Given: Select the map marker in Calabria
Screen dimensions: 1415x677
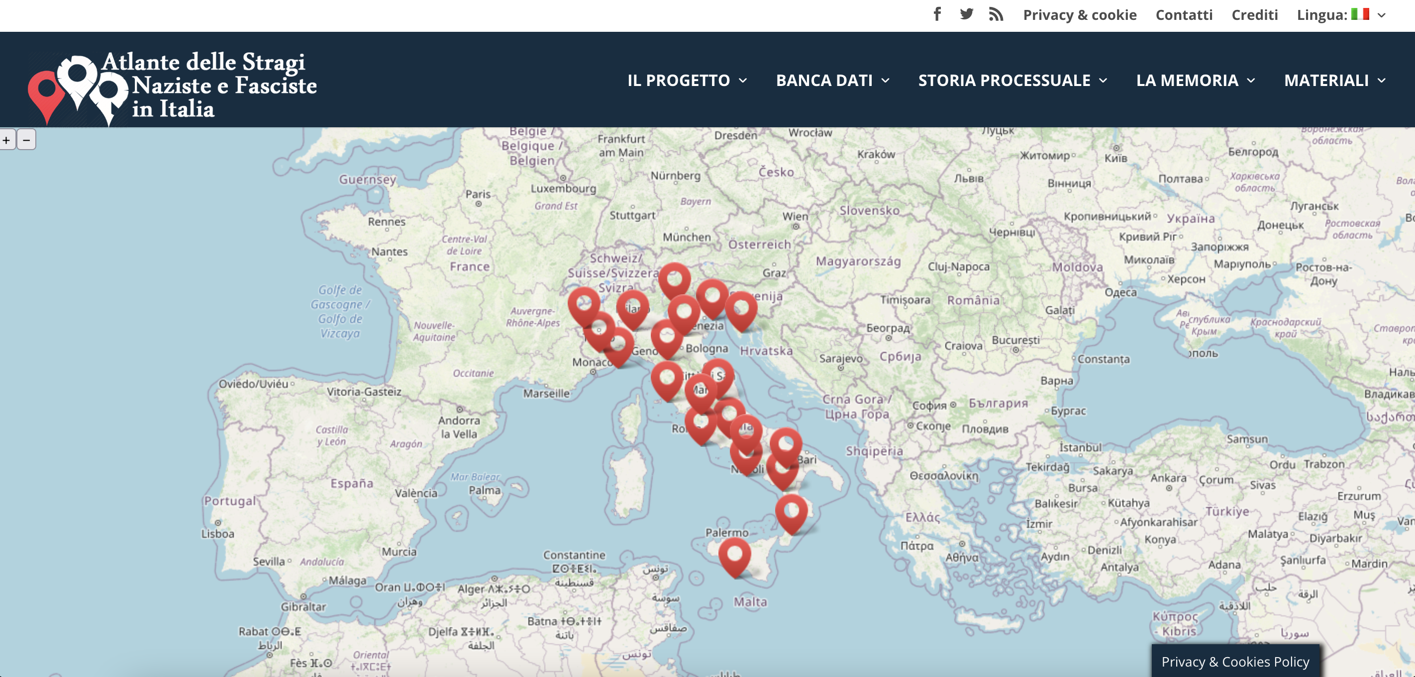Looking at the screenshot, I should tap(792, 514).
